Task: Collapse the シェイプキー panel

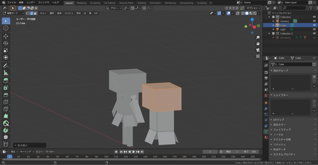Action: click(271, 95)
